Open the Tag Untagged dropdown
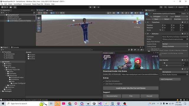 click(x=160, y=16)
